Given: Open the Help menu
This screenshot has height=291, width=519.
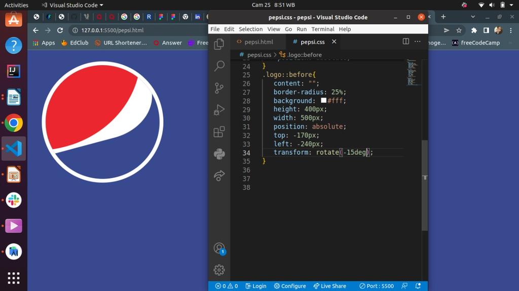Looking at the screenshot, I should click(x=345, y=29).
